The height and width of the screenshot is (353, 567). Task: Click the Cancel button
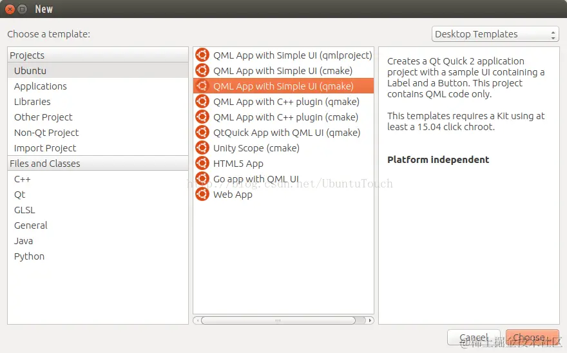(x=474, y=338)
